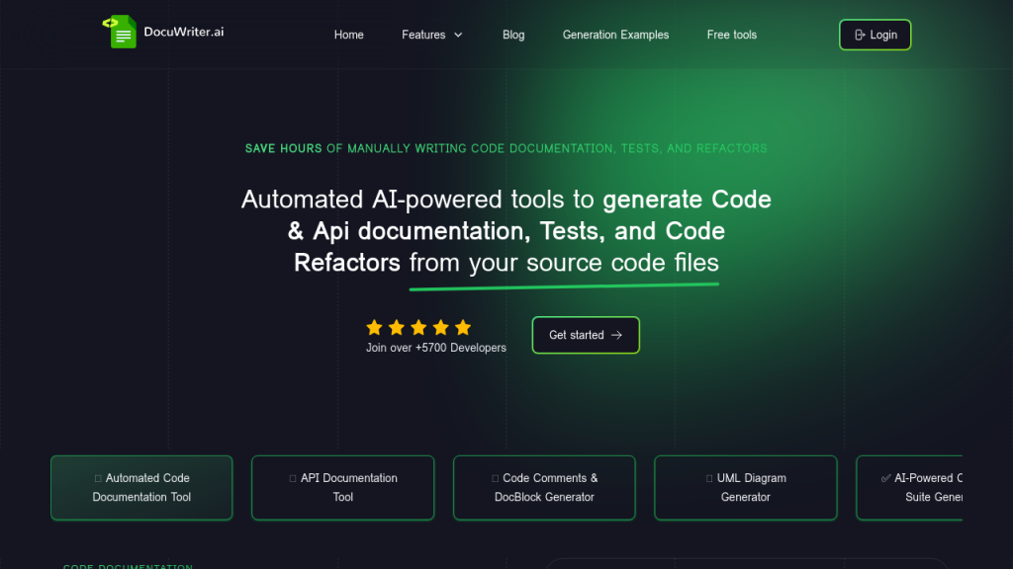
Task: Select the Code Comments & DocBlock Generator tab
Action: [x=544, y=487]
